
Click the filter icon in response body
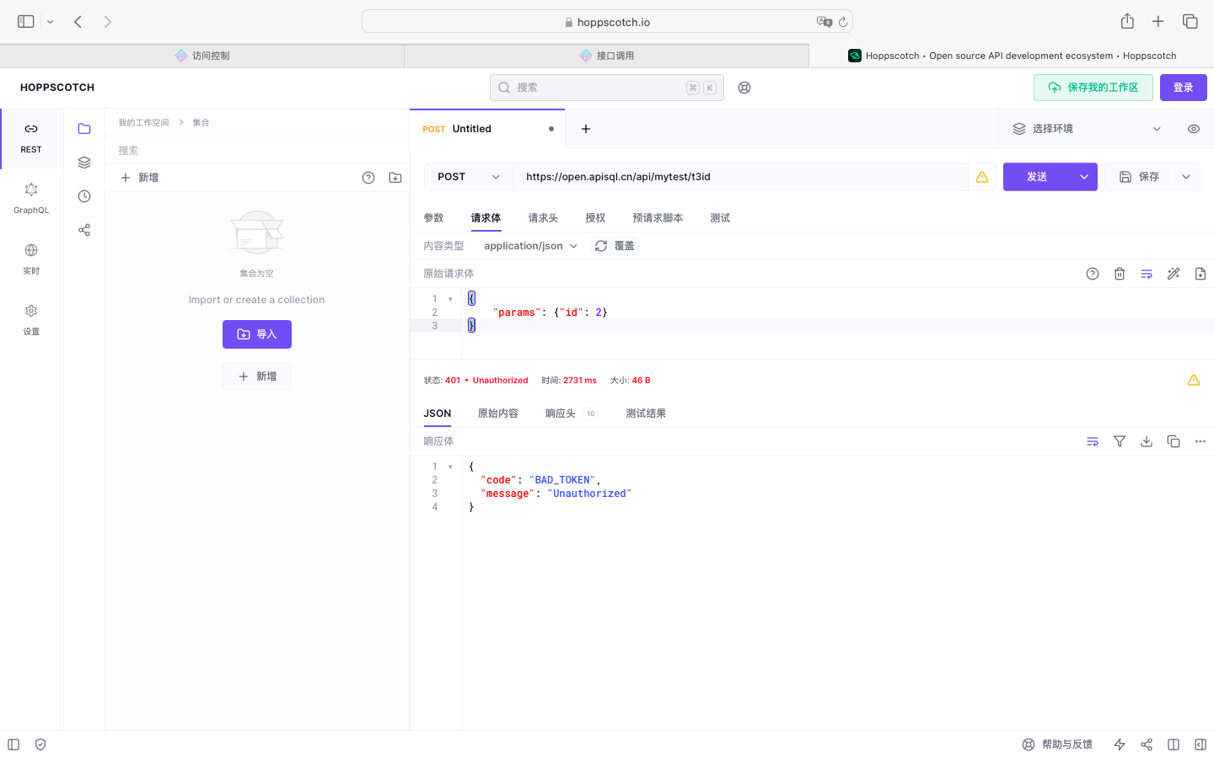1120,441
